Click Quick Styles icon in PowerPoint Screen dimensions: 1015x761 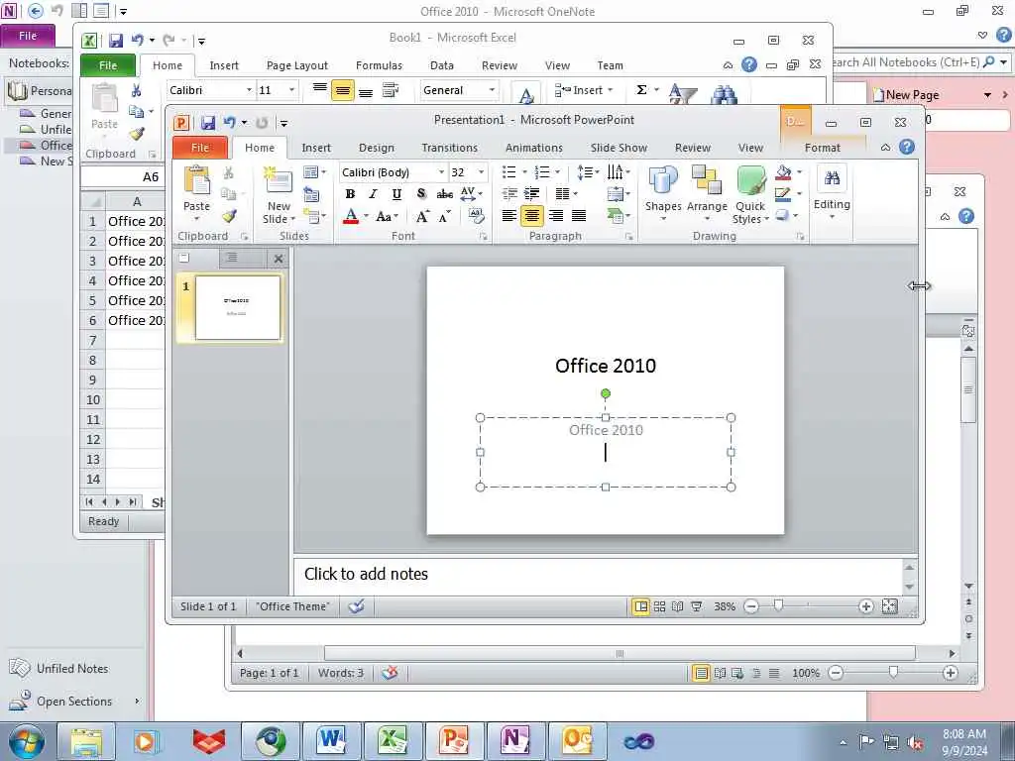click(751, 180)
